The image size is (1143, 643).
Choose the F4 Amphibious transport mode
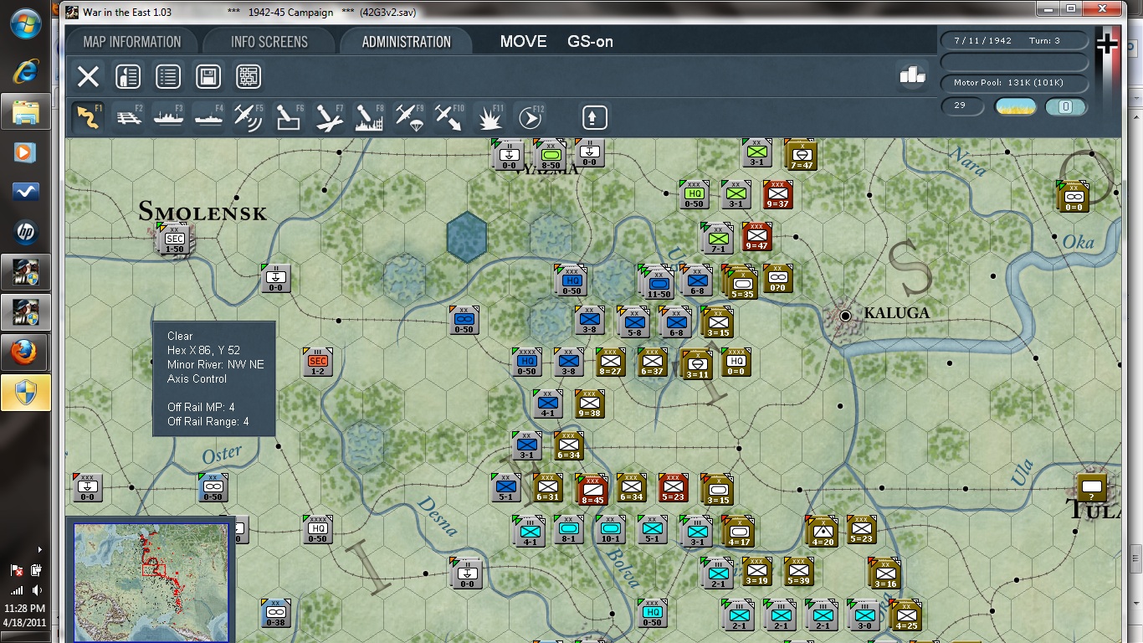click(x=209, y=117)
